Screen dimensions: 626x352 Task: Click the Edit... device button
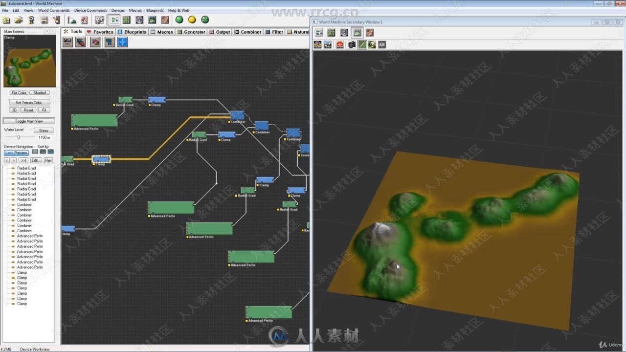[x=36, y=160]
